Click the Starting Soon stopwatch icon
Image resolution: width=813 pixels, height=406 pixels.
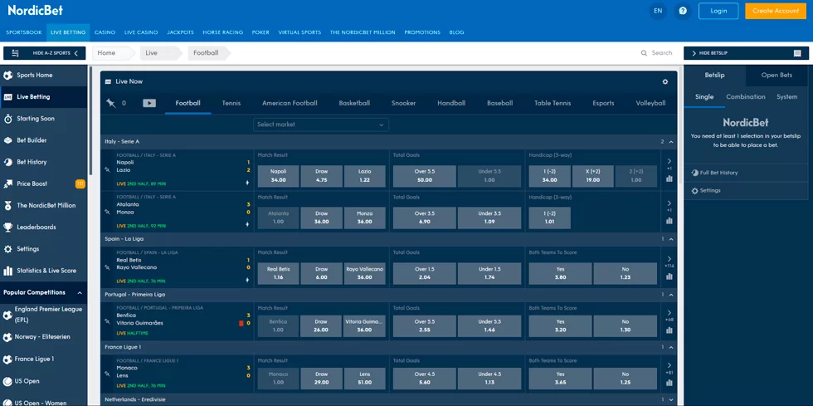(7, 119)
